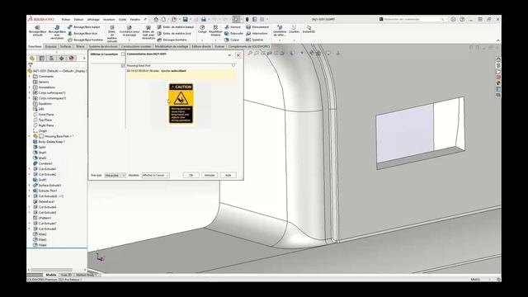Click the Home icon in quick toolbar

pos(156,20)
